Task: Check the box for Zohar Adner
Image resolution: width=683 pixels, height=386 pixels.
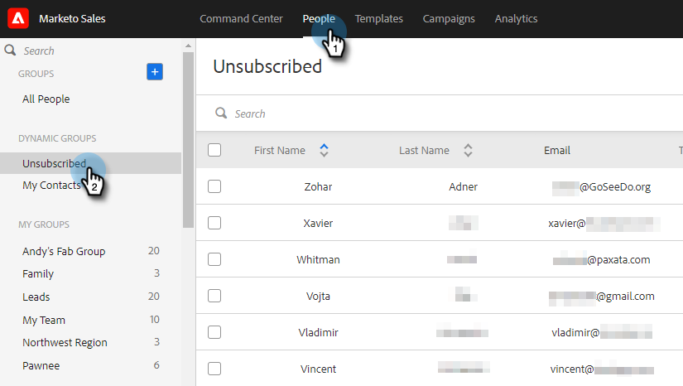Action: pos(214,186)
